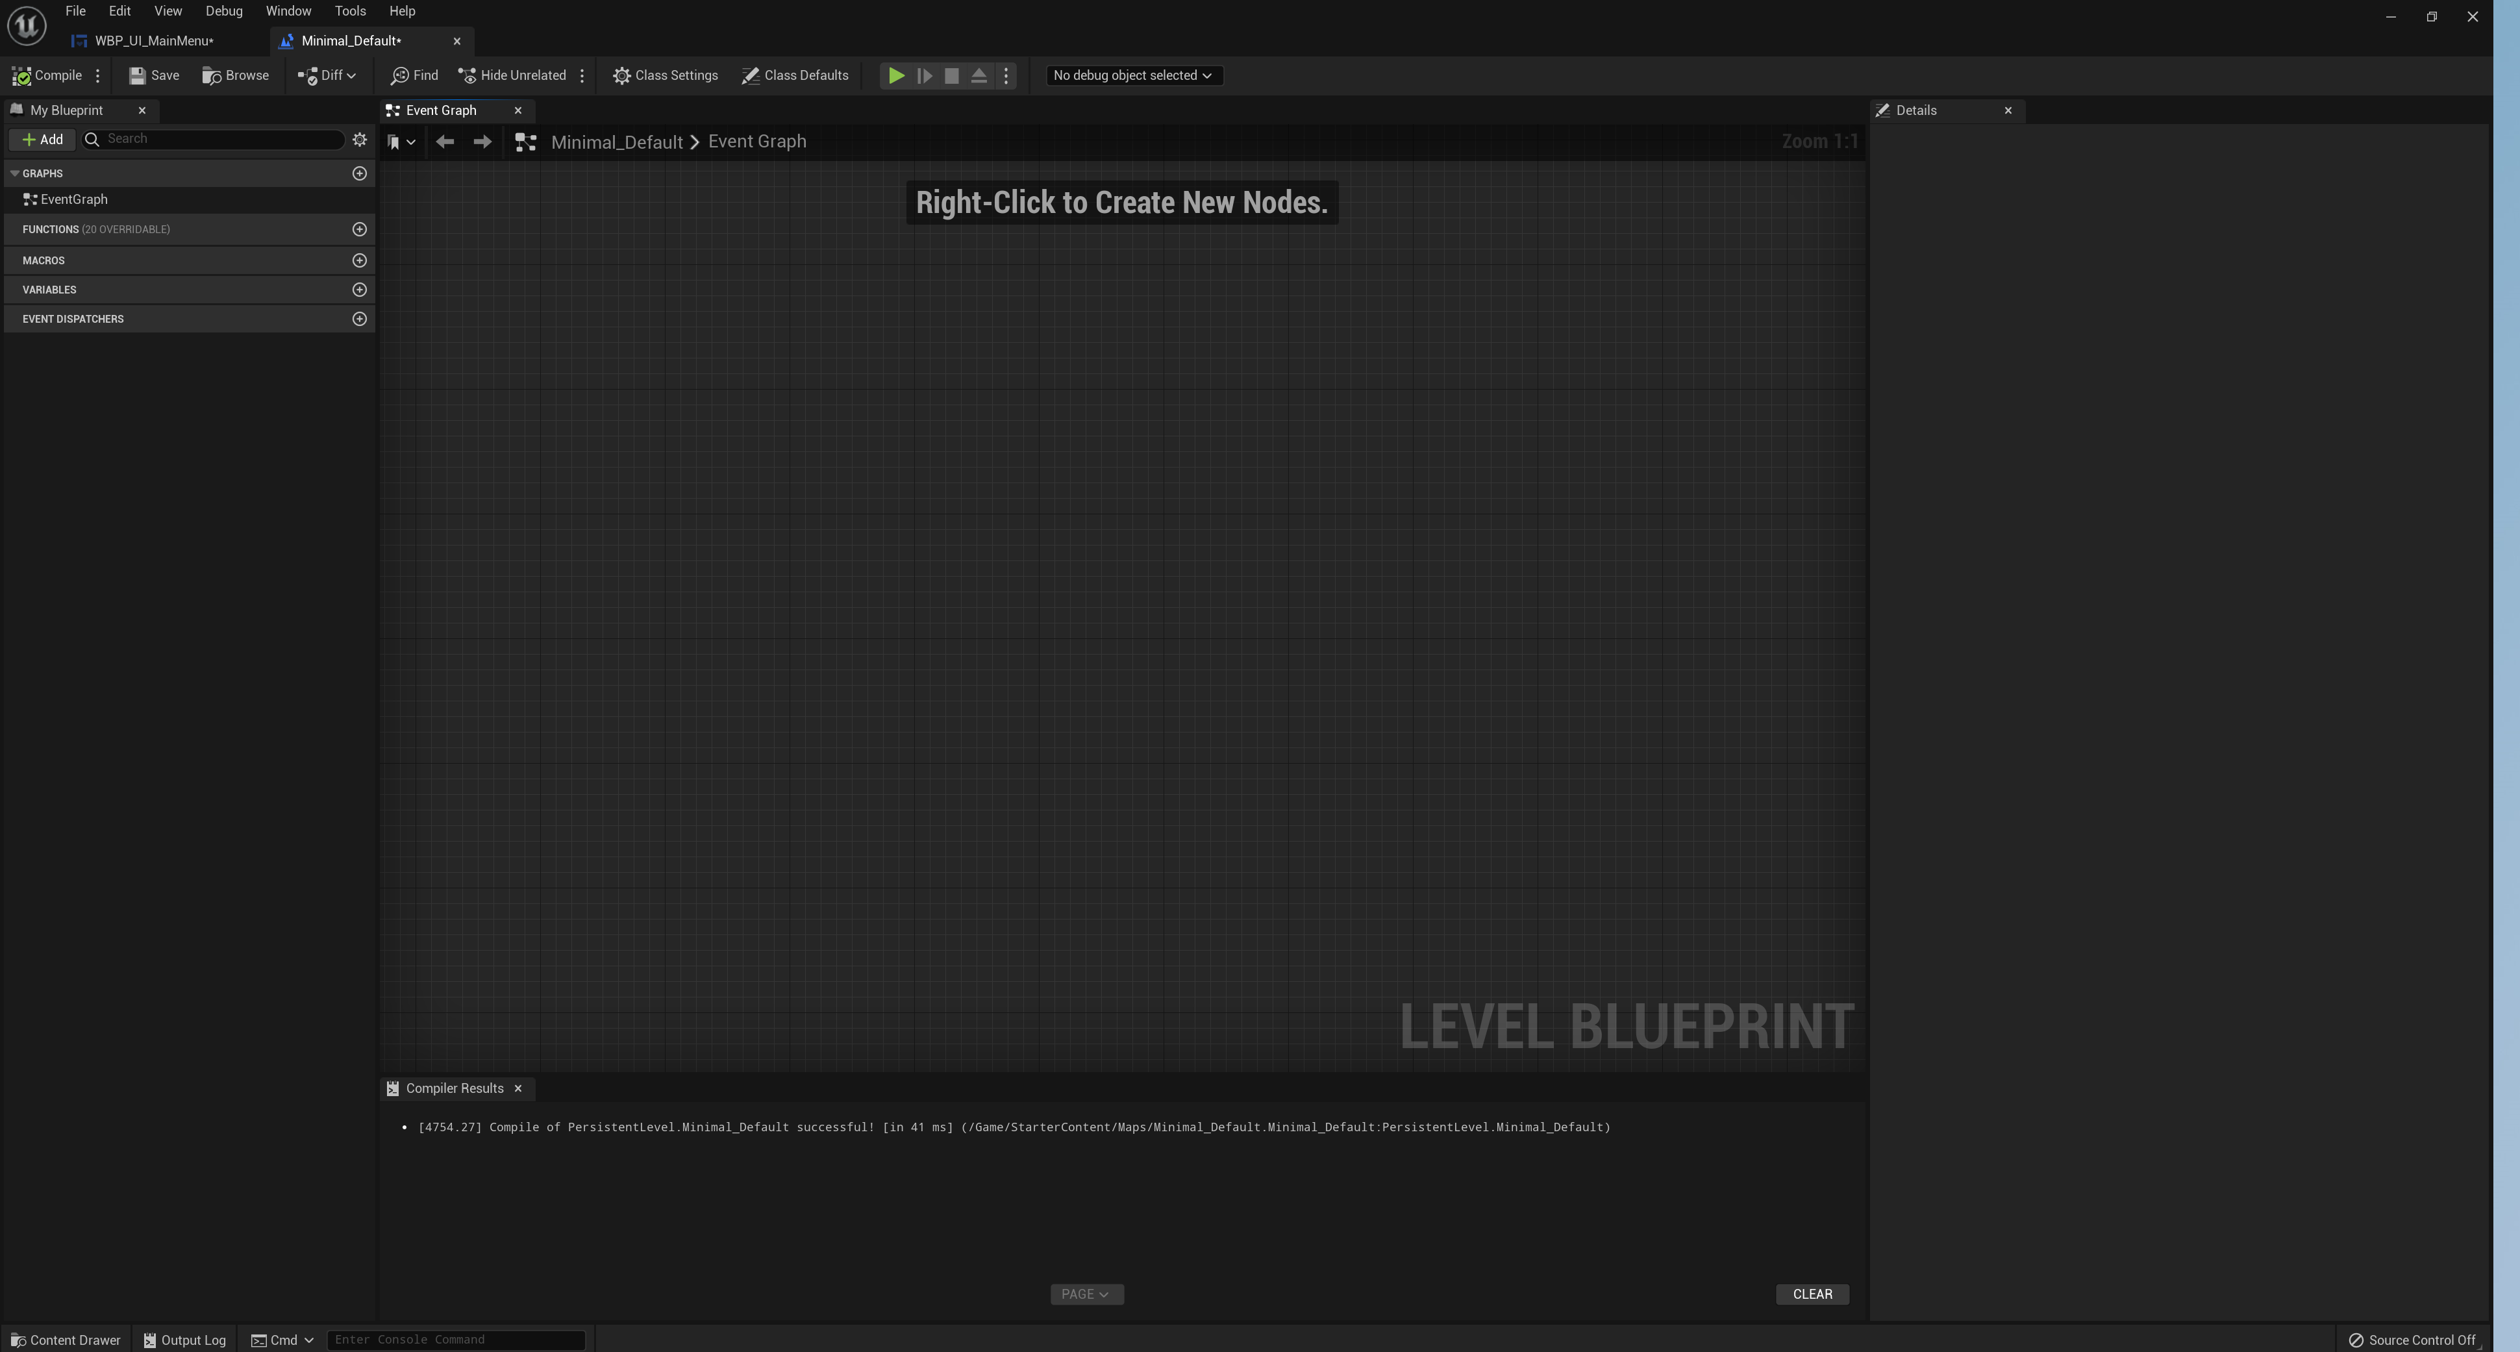Click the console command input field
Viewport: 2520px width, 1352px height.
pos(456,1339)
